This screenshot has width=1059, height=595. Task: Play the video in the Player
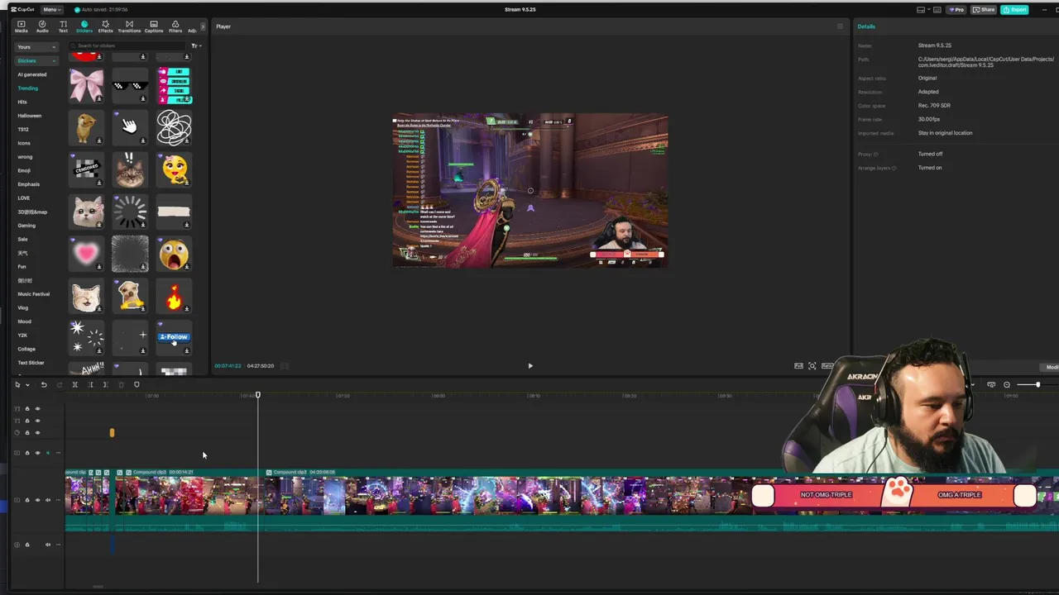(530, 366)
